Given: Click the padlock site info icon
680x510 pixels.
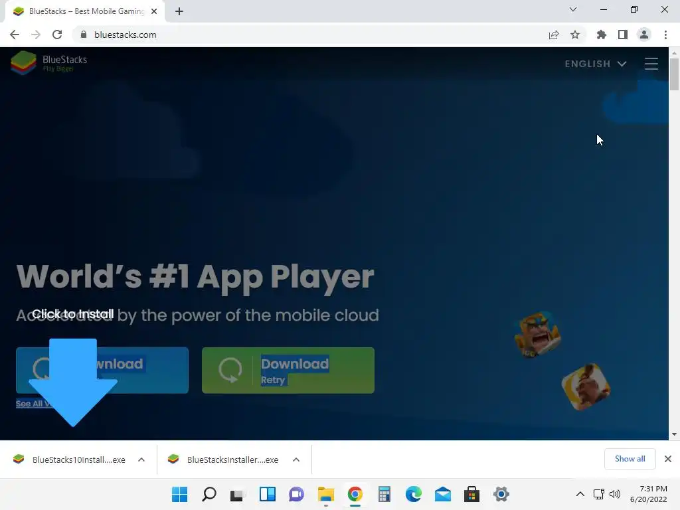Looking at the screenshot, I should pyautogui.click(x=84, y=35).
